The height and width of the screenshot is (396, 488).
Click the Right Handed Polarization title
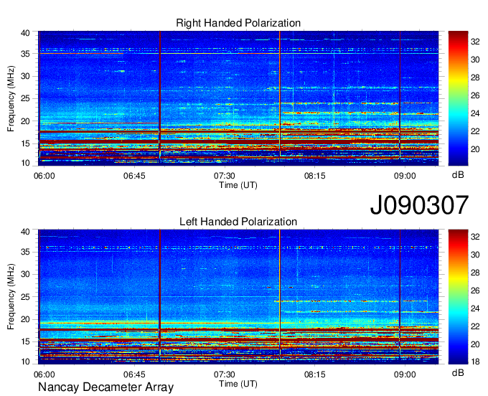[x=238, y=23]
